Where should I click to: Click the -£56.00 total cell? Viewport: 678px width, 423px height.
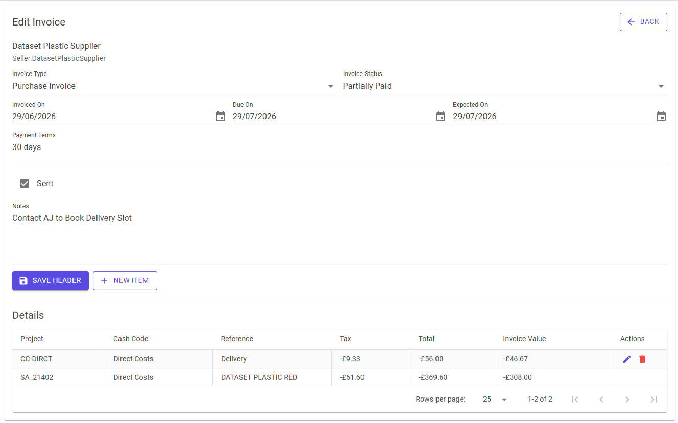click(x=452, y=359)
